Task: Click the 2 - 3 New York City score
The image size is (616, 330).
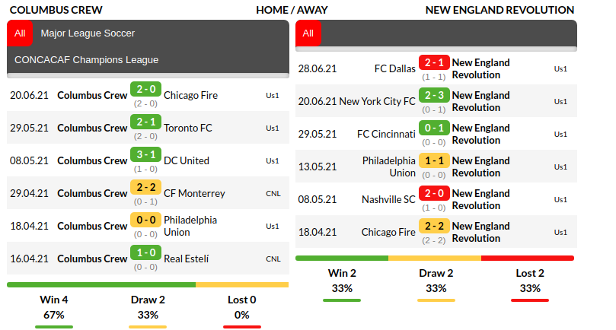Action: 434,96
